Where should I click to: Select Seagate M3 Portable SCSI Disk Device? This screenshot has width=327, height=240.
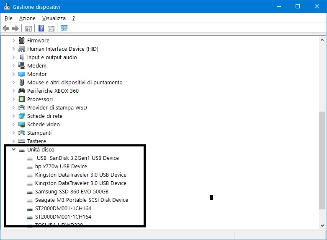point(82,200)
